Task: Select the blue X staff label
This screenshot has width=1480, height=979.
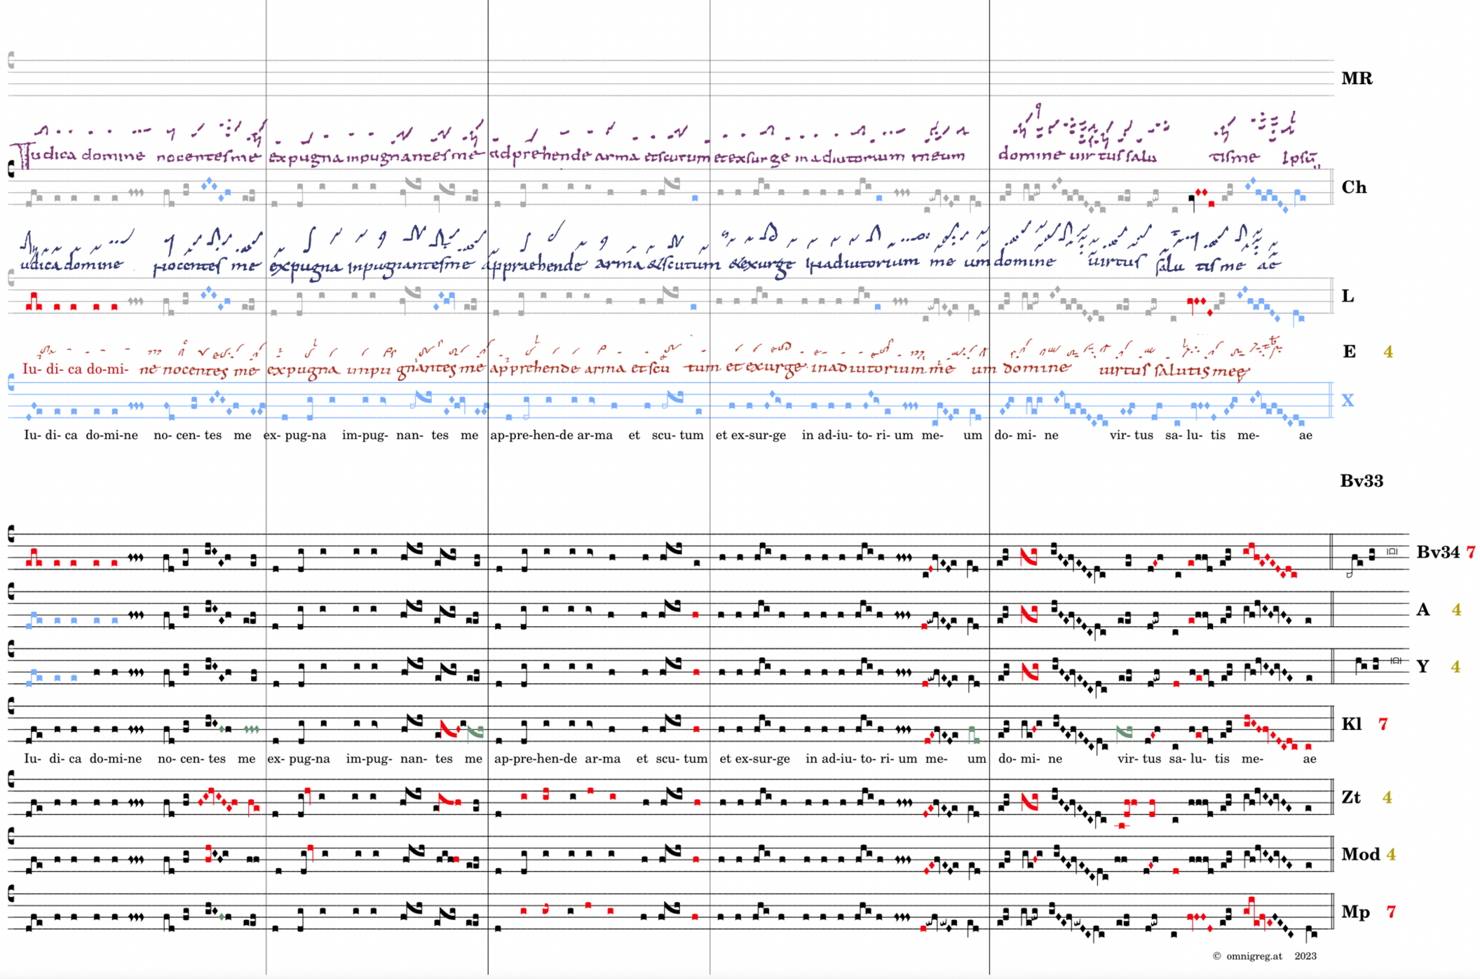Action: click(1347, 400)
